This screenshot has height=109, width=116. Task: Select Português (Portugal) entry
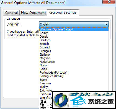74,72
